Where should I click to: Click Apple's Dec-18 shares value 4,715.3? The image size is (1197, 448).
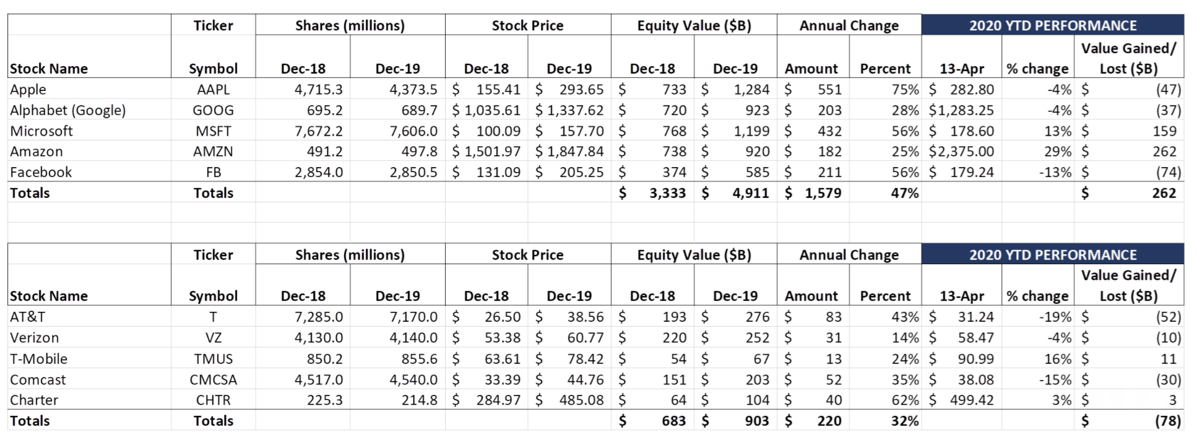(x=318, y=89)
